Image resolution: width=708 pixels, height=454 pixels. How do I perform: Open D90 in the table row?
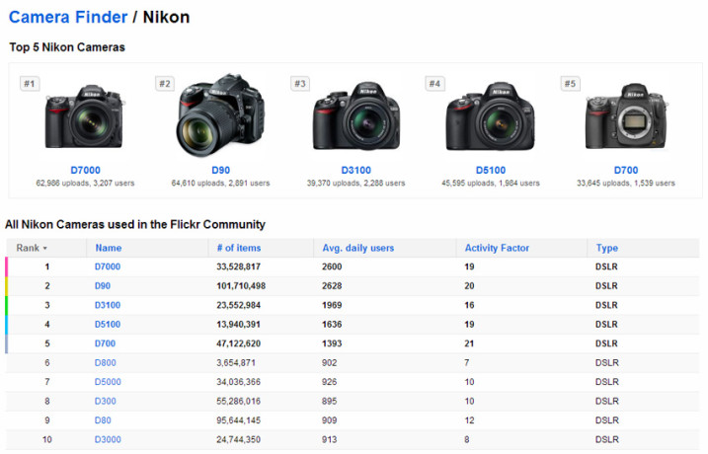coord(103,286)
